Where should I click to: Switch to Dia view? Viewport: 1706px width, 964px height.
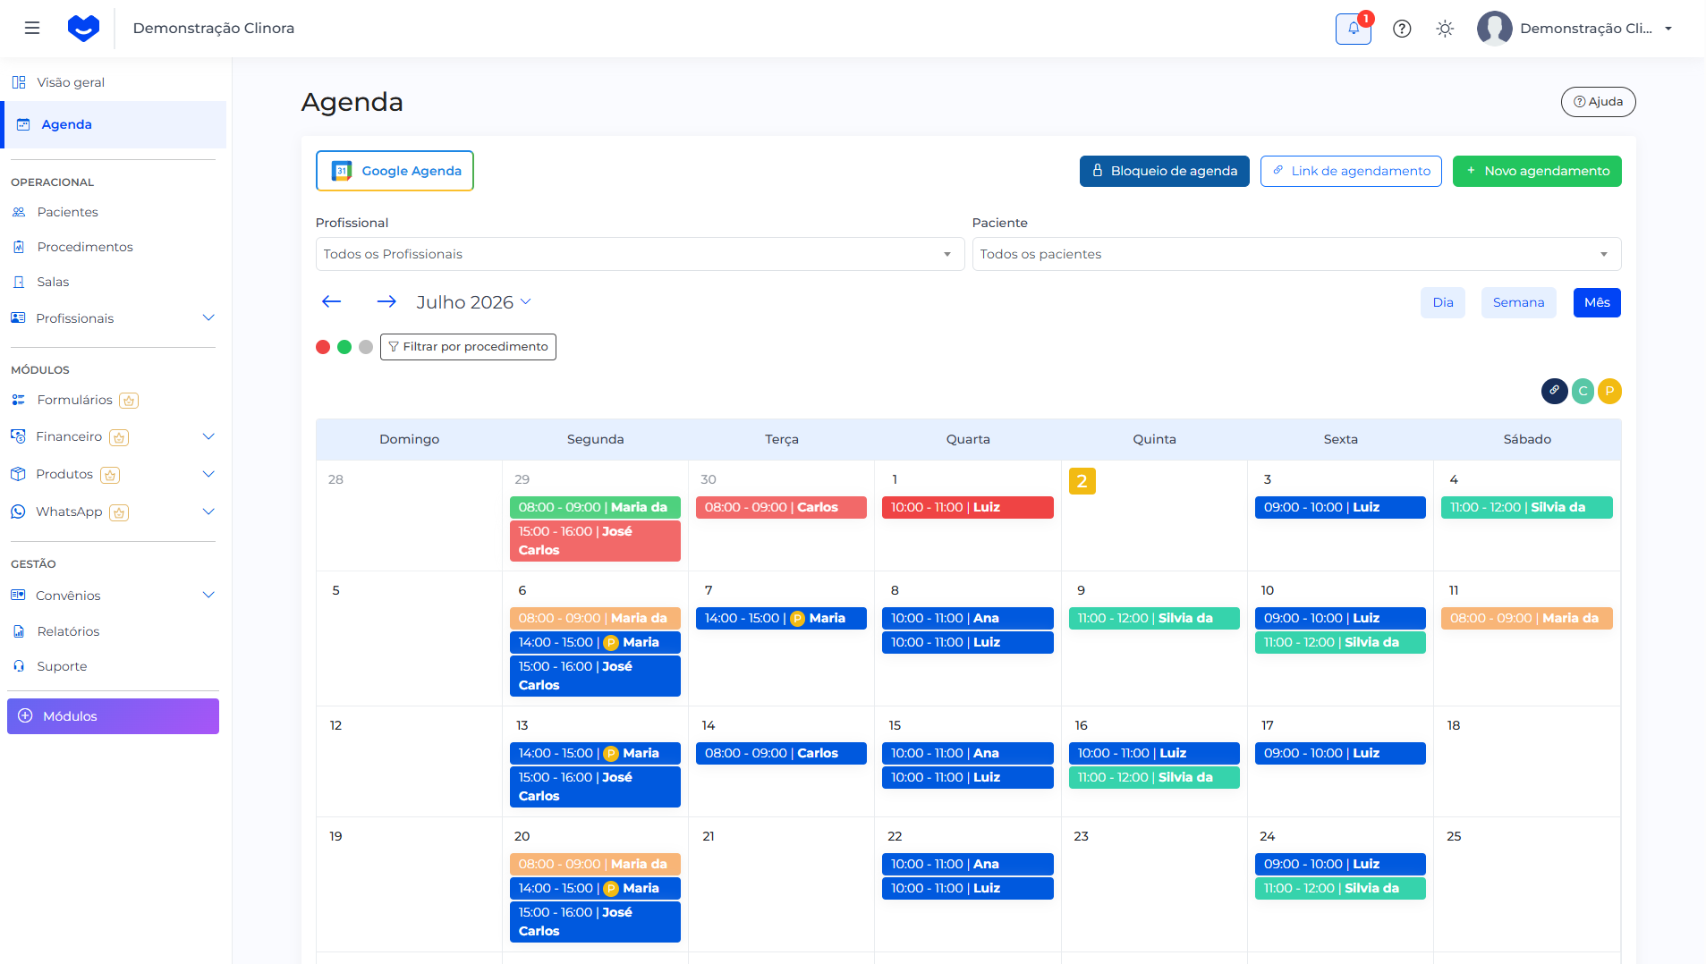click(x=1442, y=302)
